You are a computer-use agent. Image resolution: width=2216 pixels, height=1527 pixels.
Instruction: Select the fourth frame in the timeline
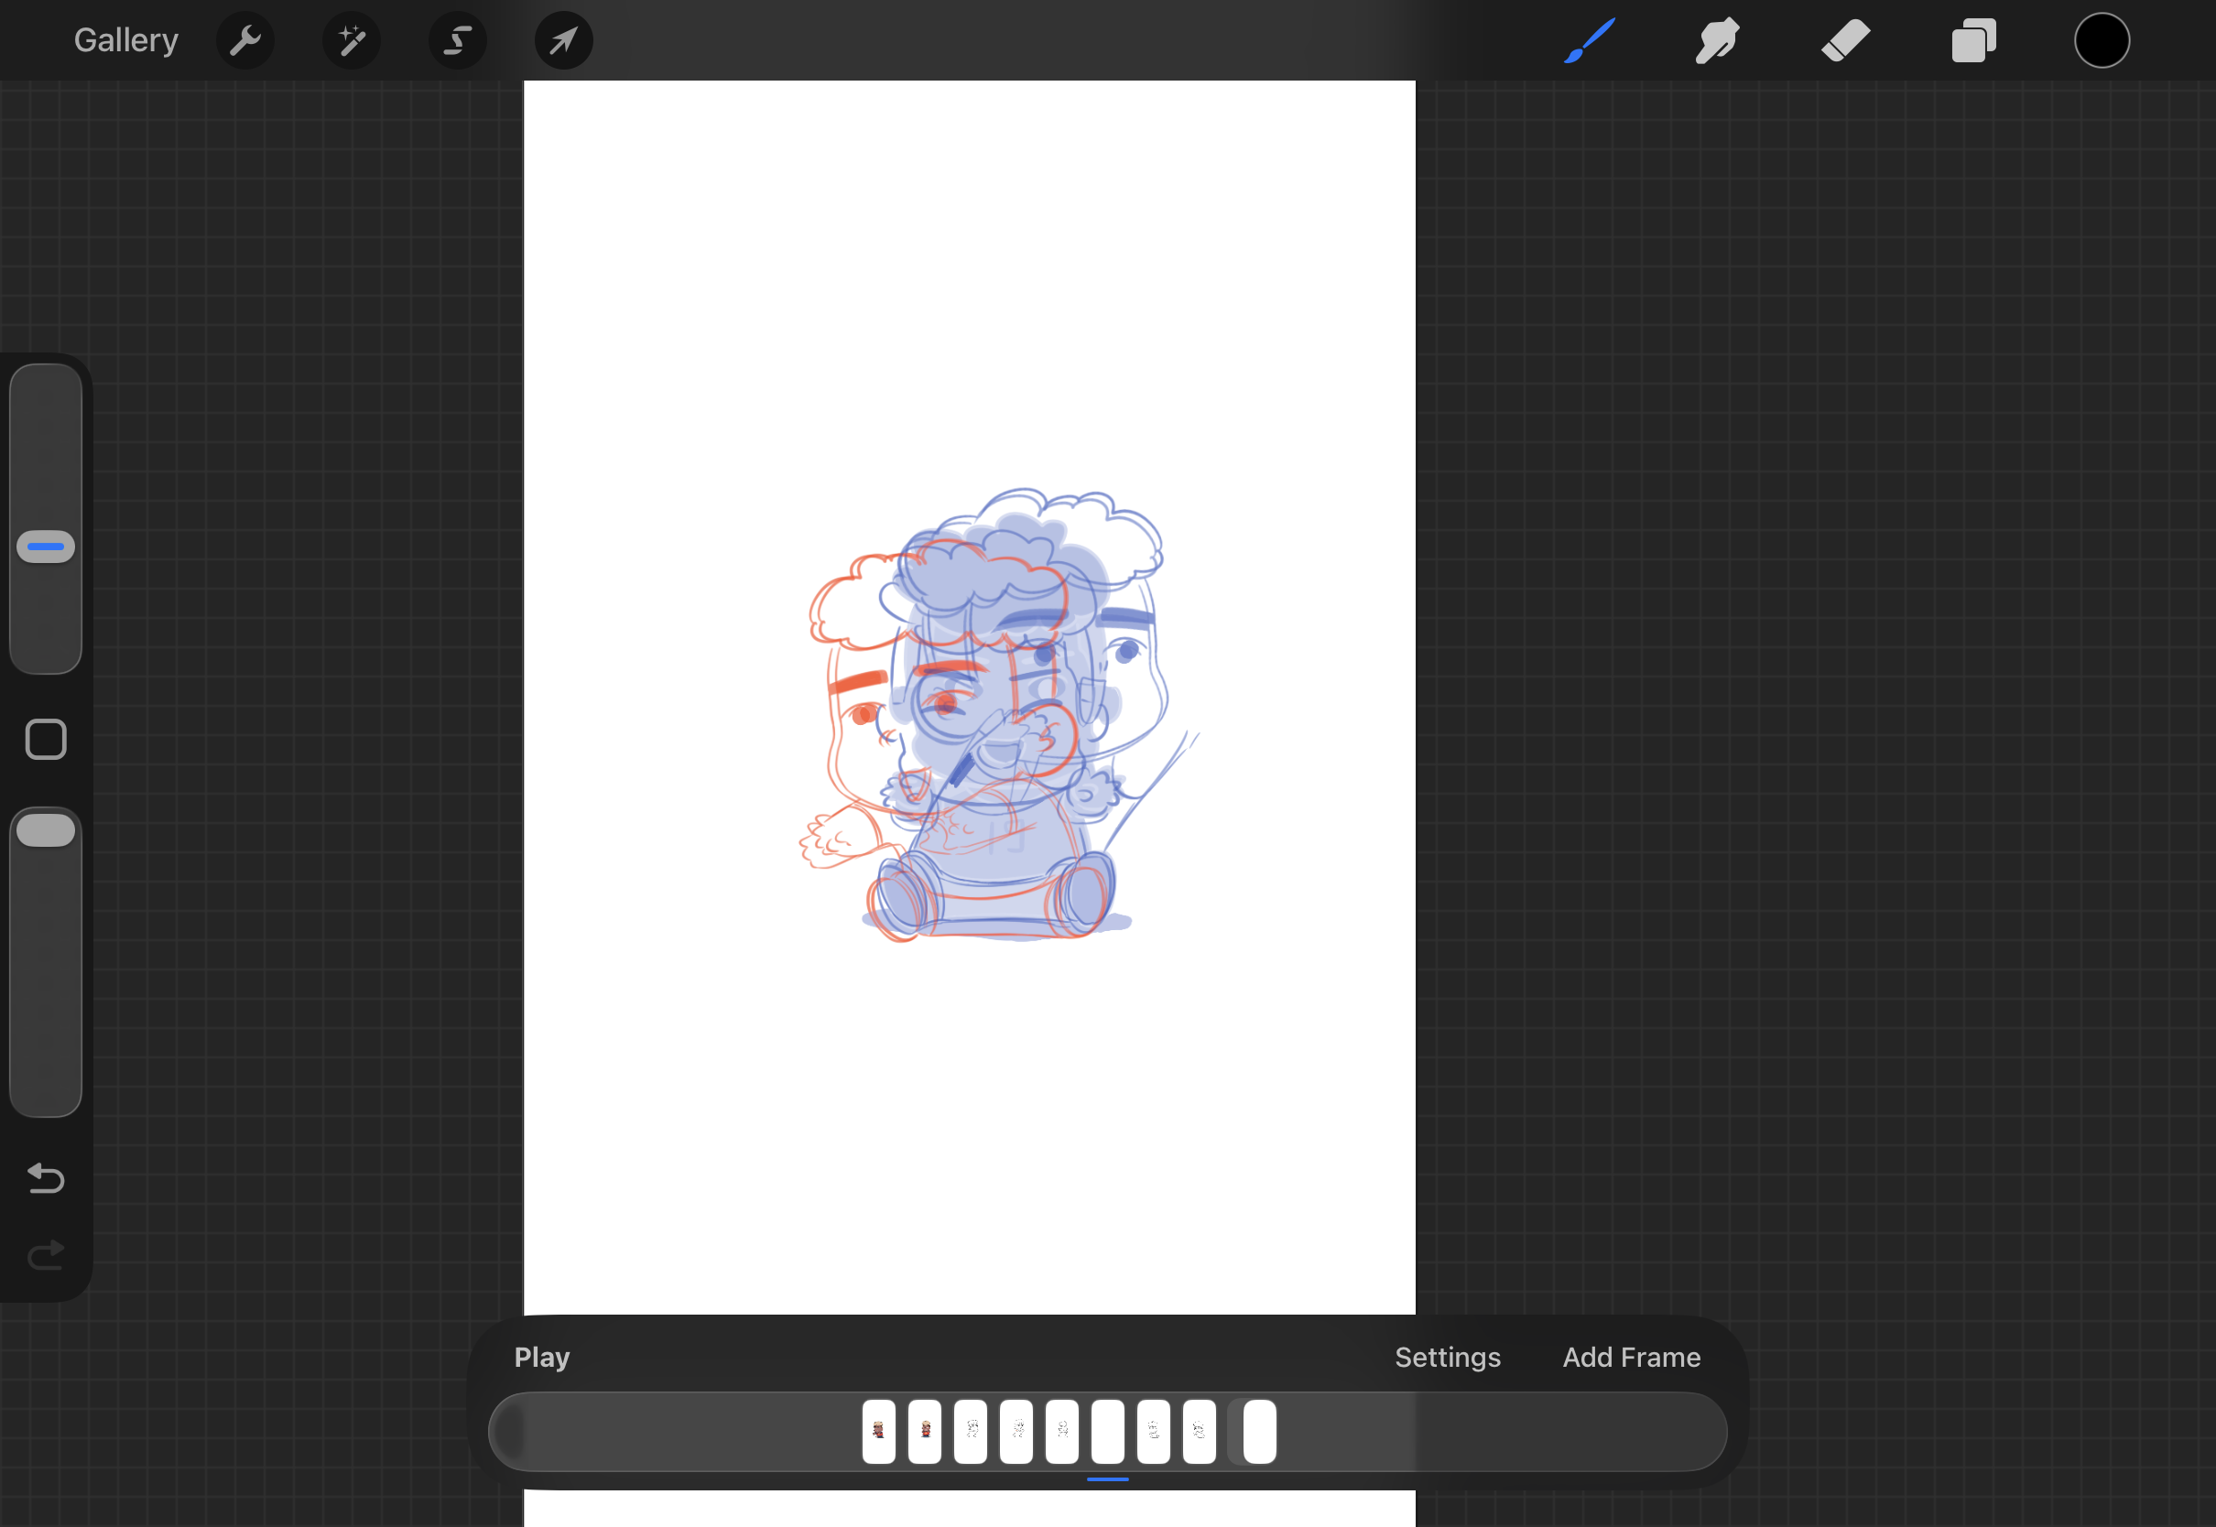click(x=1016, y=1431)
